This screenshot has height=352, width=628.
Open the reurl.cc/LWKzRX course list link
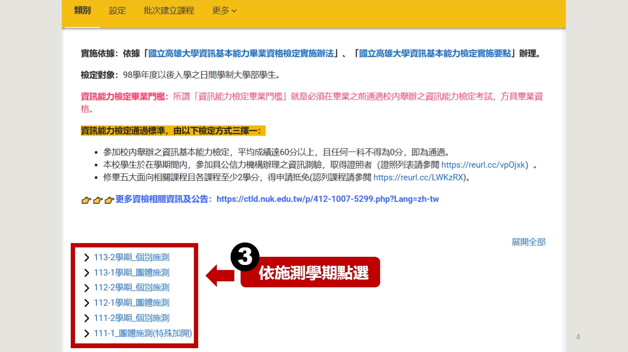tap(418, 178)
